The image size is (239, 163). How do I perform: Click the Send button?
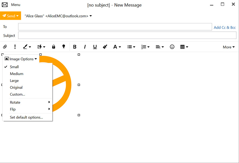(x=10, y=16)
